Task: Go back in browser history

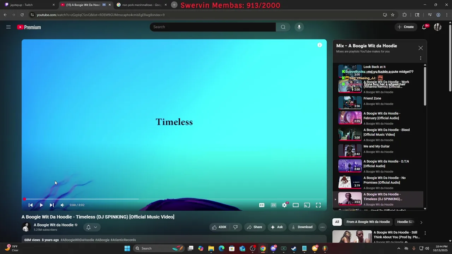Action: point(5,15)
